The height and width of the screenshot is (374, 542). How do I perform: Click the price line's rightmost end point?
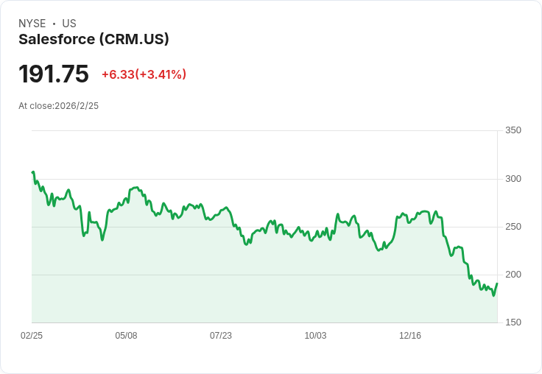[x=497, y=283]
